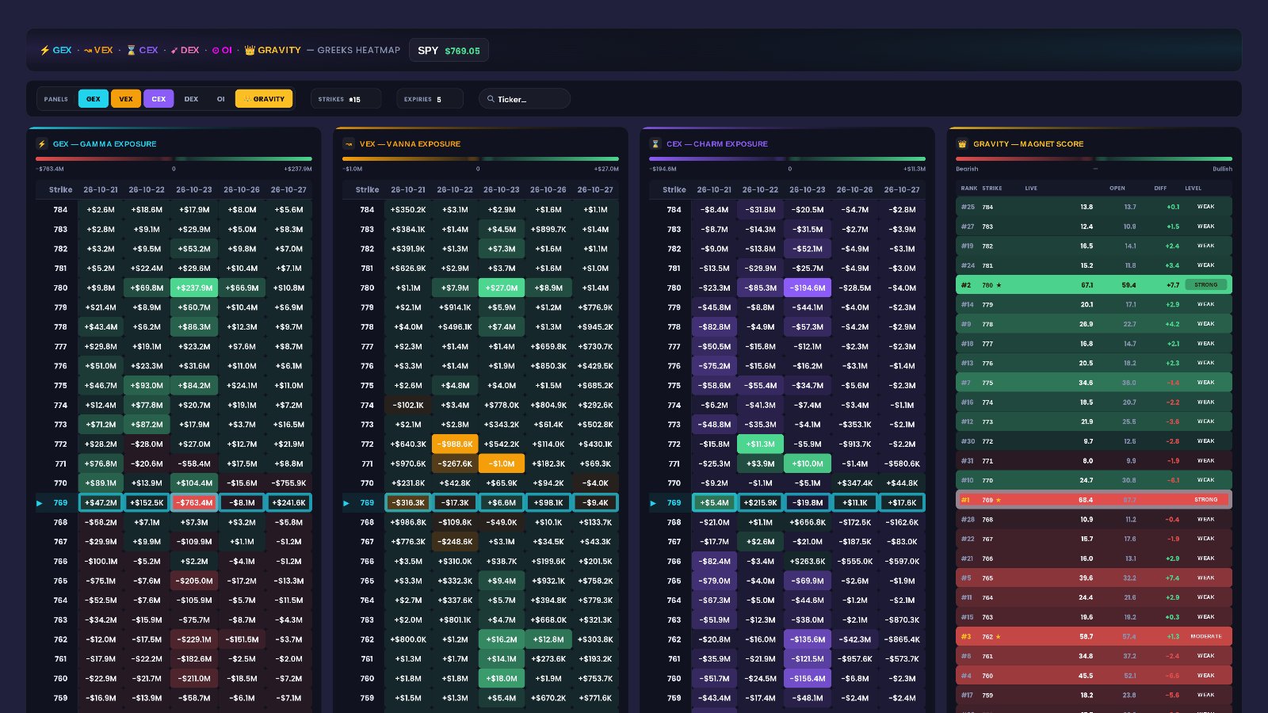This screenshot has width=1268, height=713.
Task: Click the circle icon beside OI in the header
Action: coord(216,50)
